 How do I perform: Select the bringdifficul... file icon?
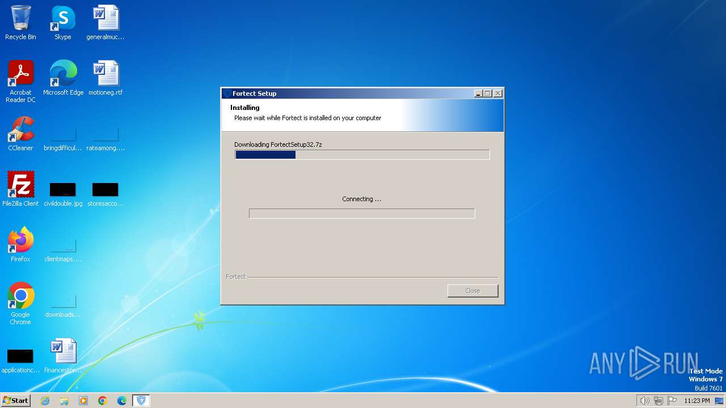coord(63,139)
